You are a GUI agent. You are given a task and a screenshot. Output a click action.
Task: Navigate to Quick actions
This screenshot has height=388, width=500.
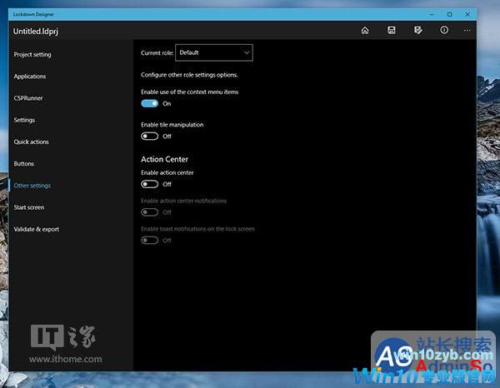coord(31,142)
